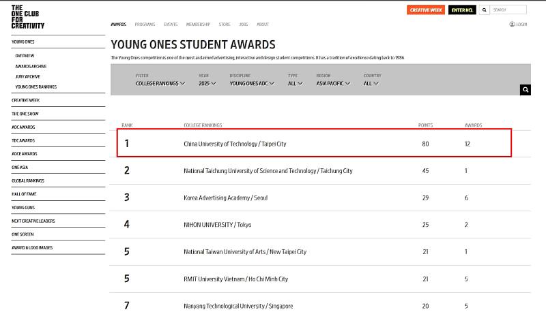Open the Discipline Young Ones ADC dropdown

pos(252,84)
